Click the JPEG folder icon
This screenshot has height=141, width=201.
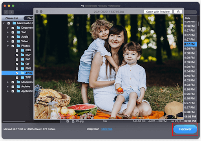23,73
